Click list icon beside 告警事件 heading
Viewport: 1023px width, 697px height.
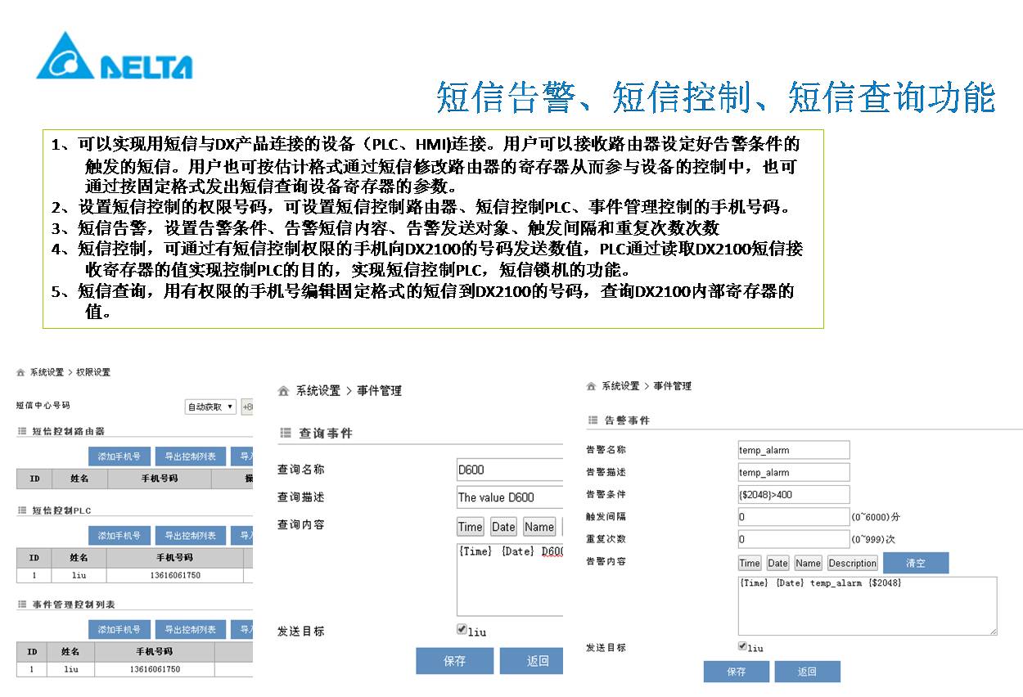click(593, 420)
